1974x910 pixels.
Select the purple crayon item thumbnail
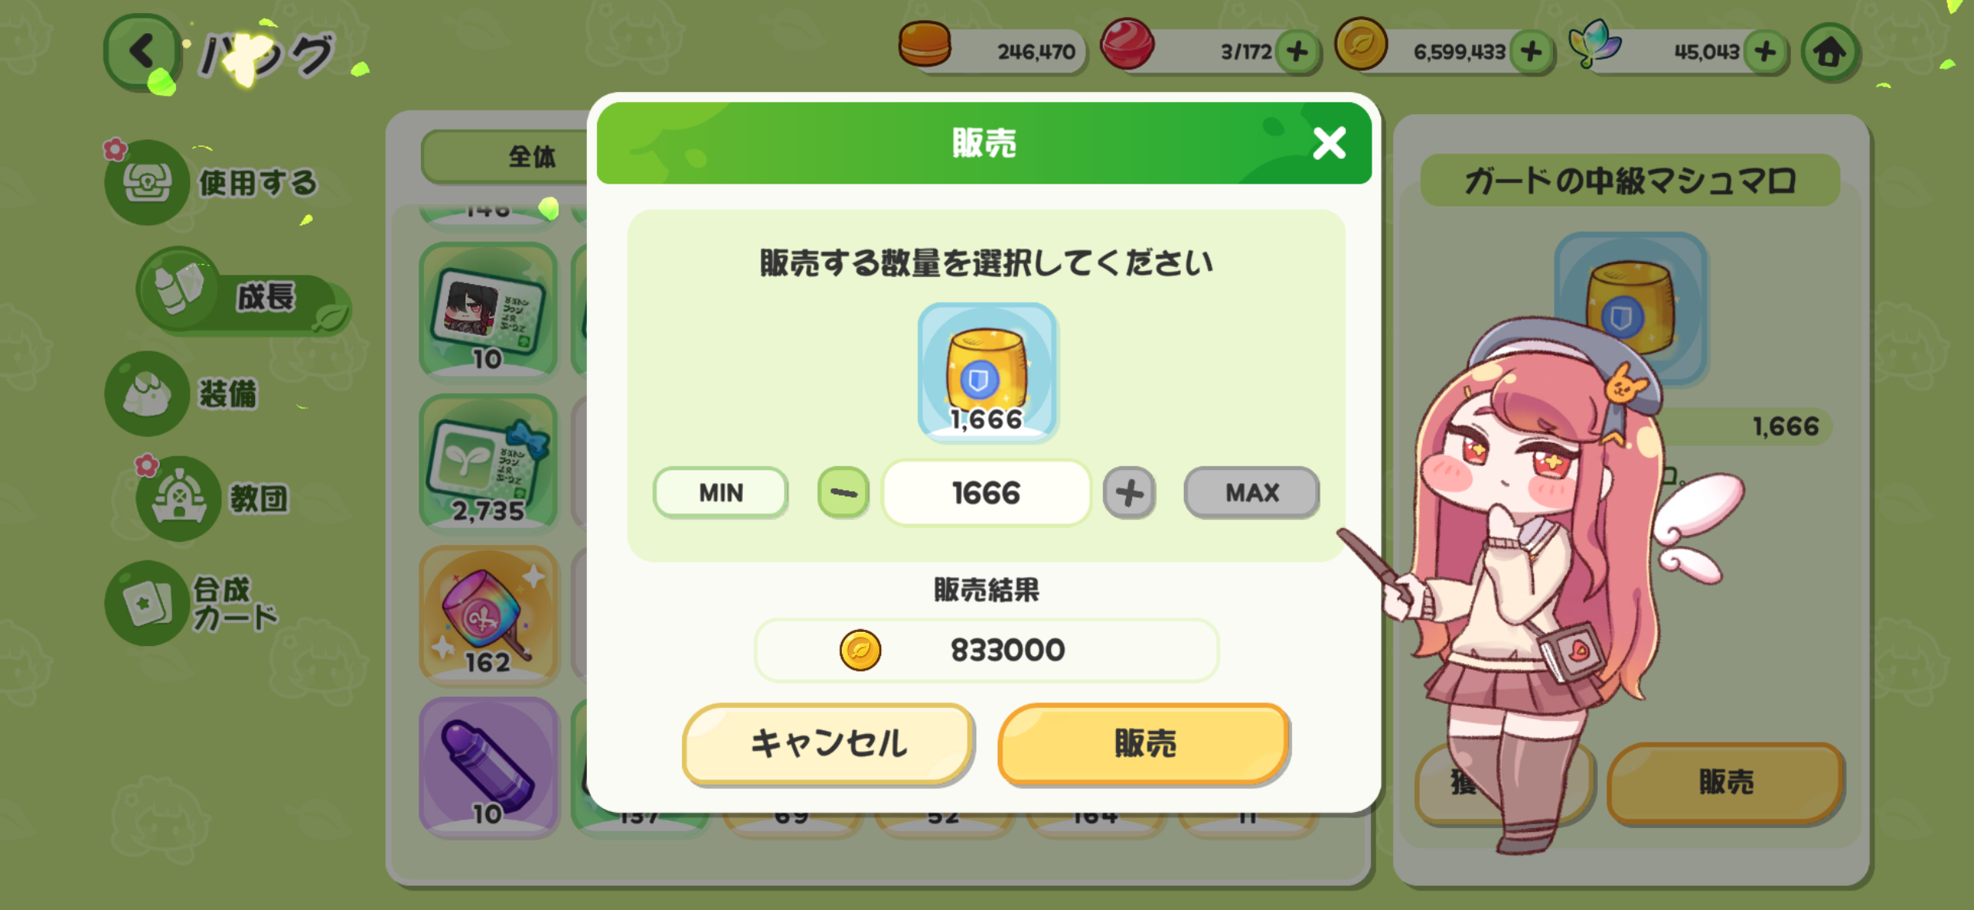coord(488,766)
